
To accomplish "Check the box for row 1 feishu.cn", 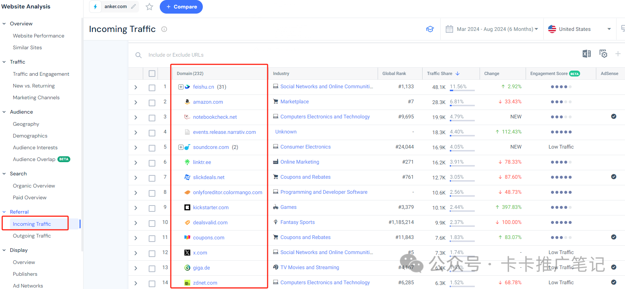I will point(152,88).
